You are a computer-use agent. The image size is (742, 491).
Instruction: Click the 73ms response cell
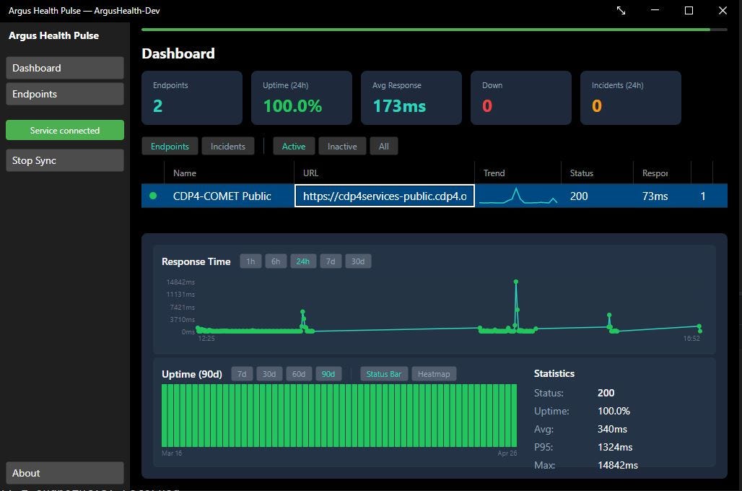click(x=655, y=196)
